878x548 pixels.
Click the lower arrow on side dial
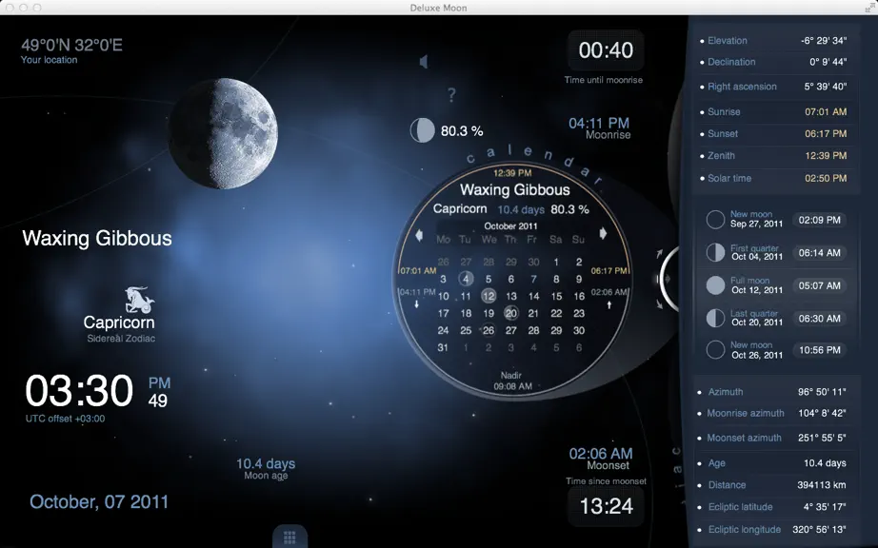point(660,303)
